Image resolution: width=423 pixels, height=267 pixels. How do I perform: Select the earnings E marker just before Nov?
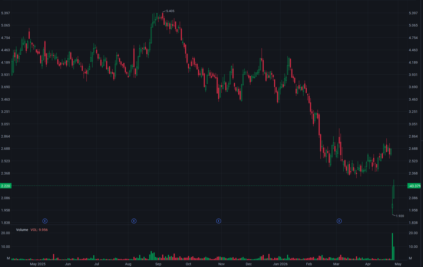click(219, 221)
